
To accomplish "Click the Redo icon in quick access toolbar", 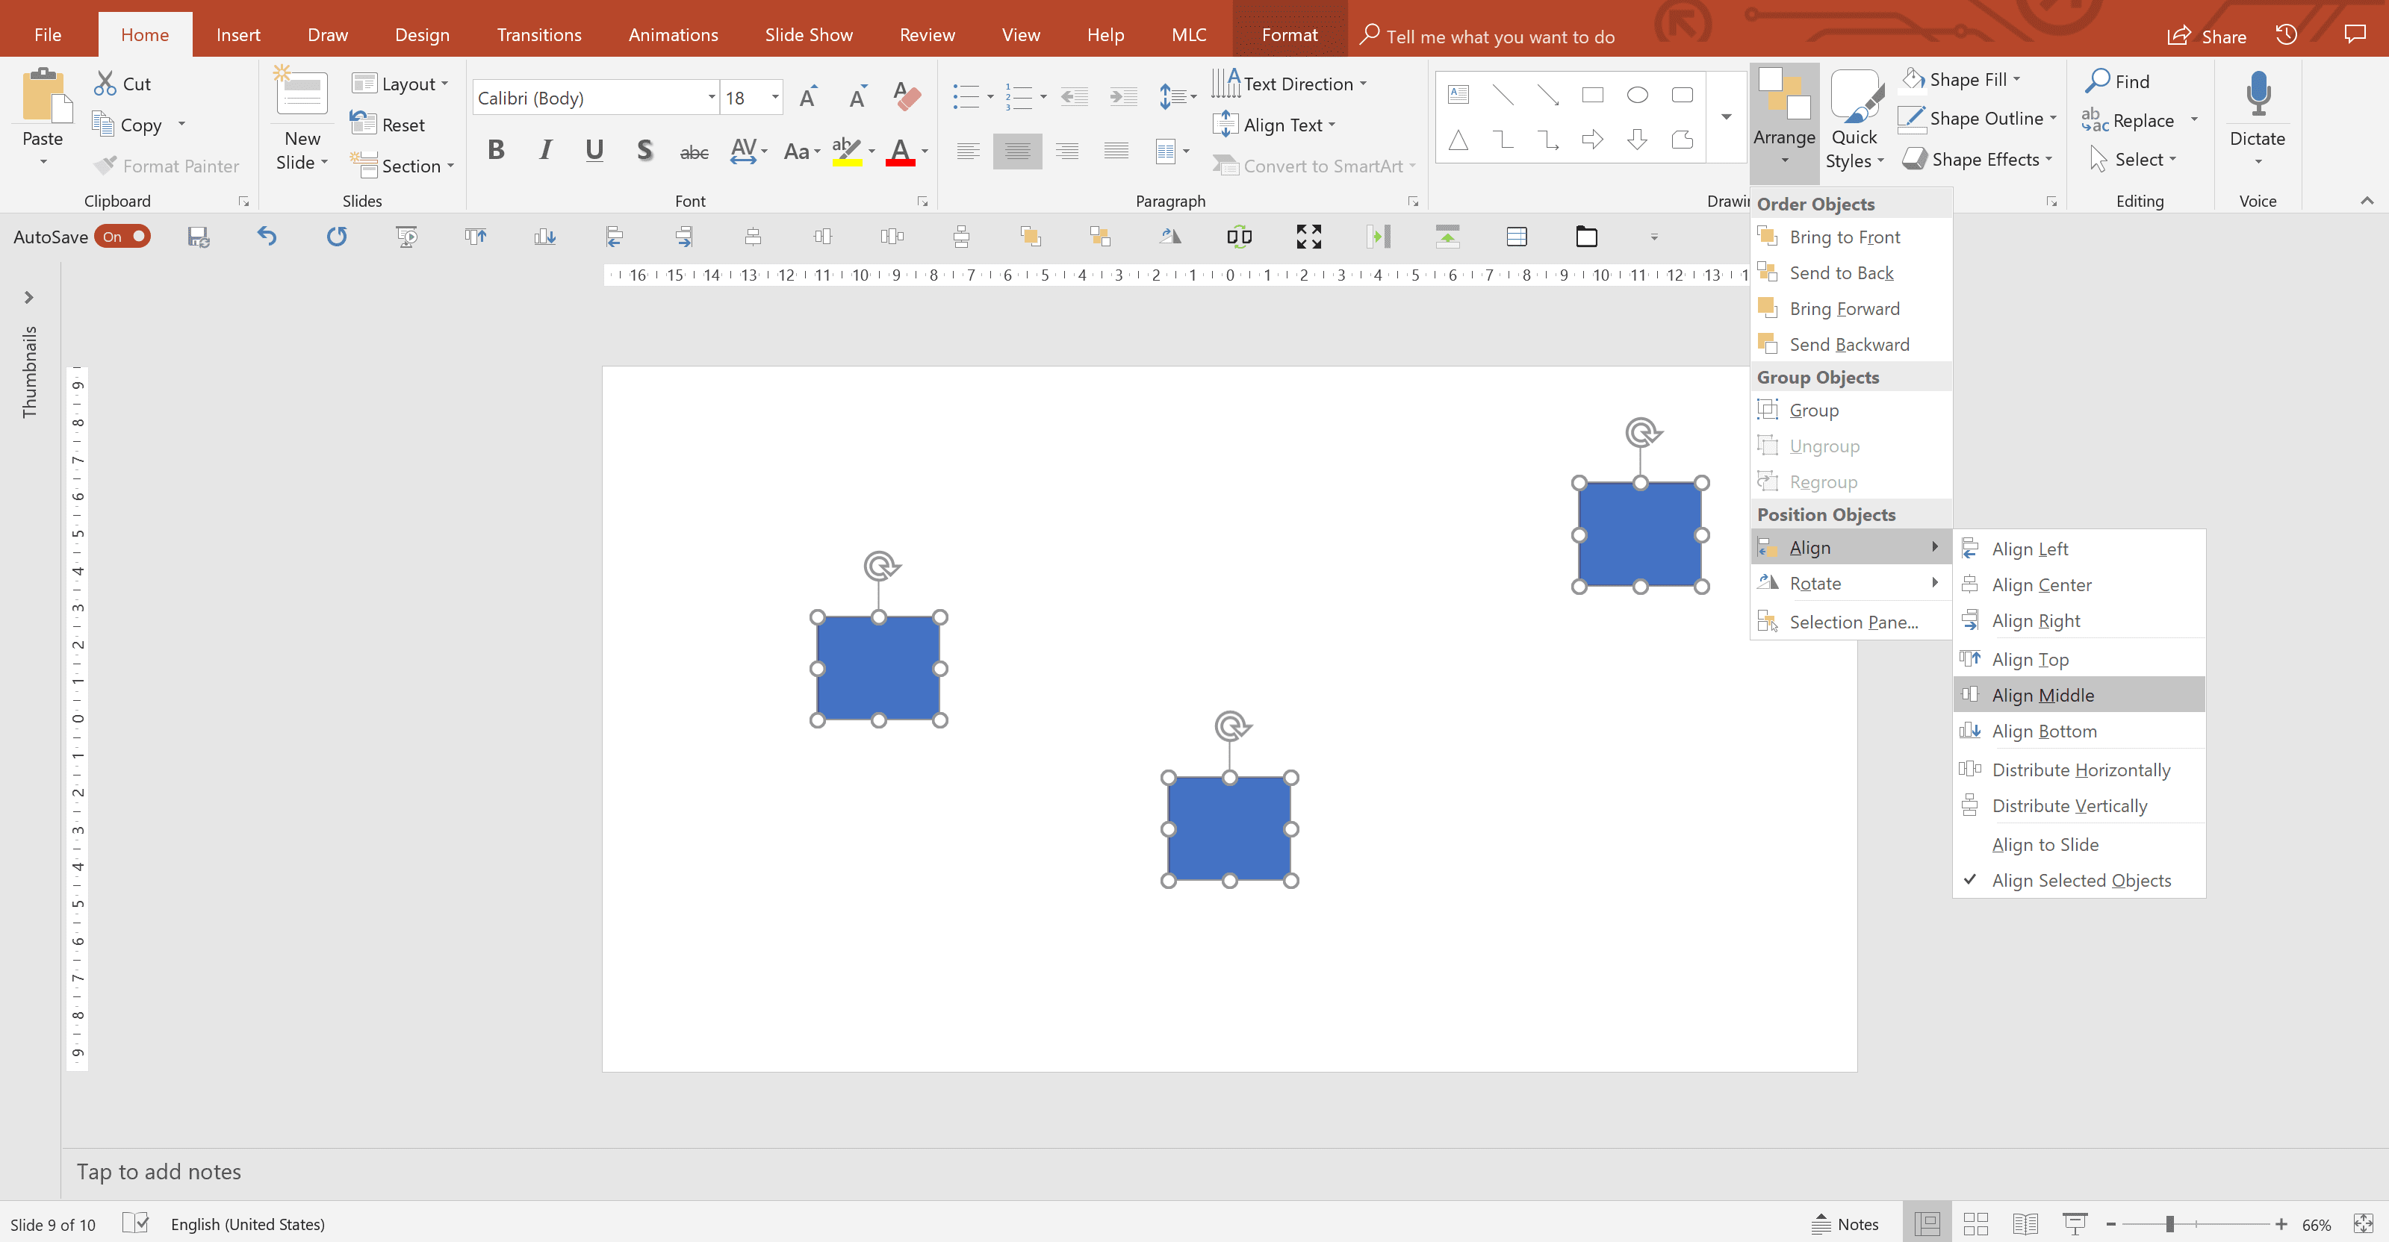I will [337, 237].
